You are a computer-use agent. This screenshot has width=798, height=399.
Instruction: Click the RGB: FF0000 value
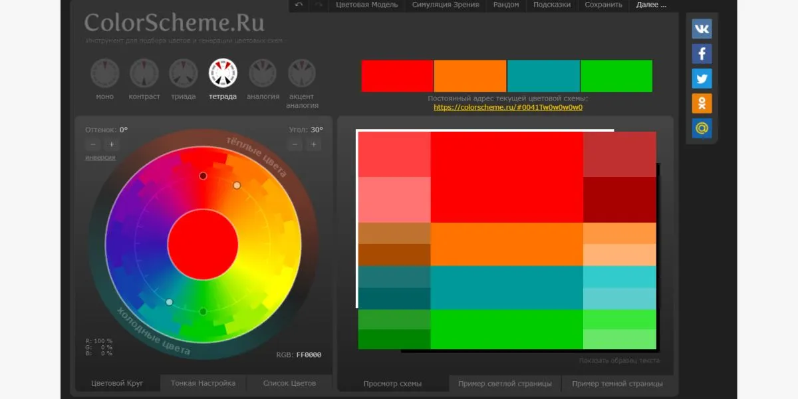[299, 354]
